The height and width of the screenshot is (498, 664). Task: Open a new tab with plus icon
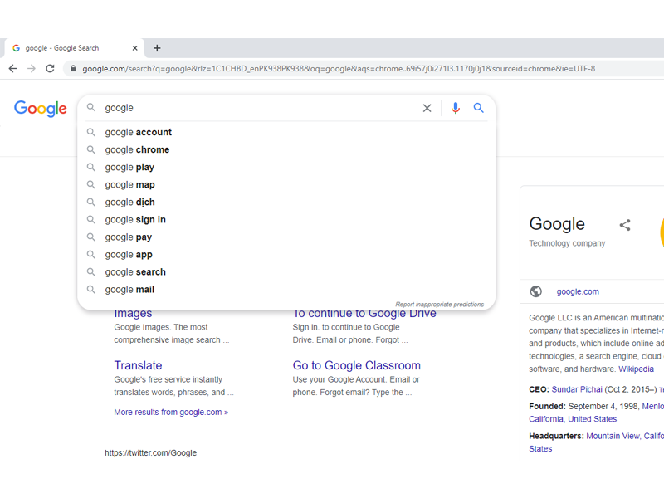pyautogui.click(x=157, y=48)
